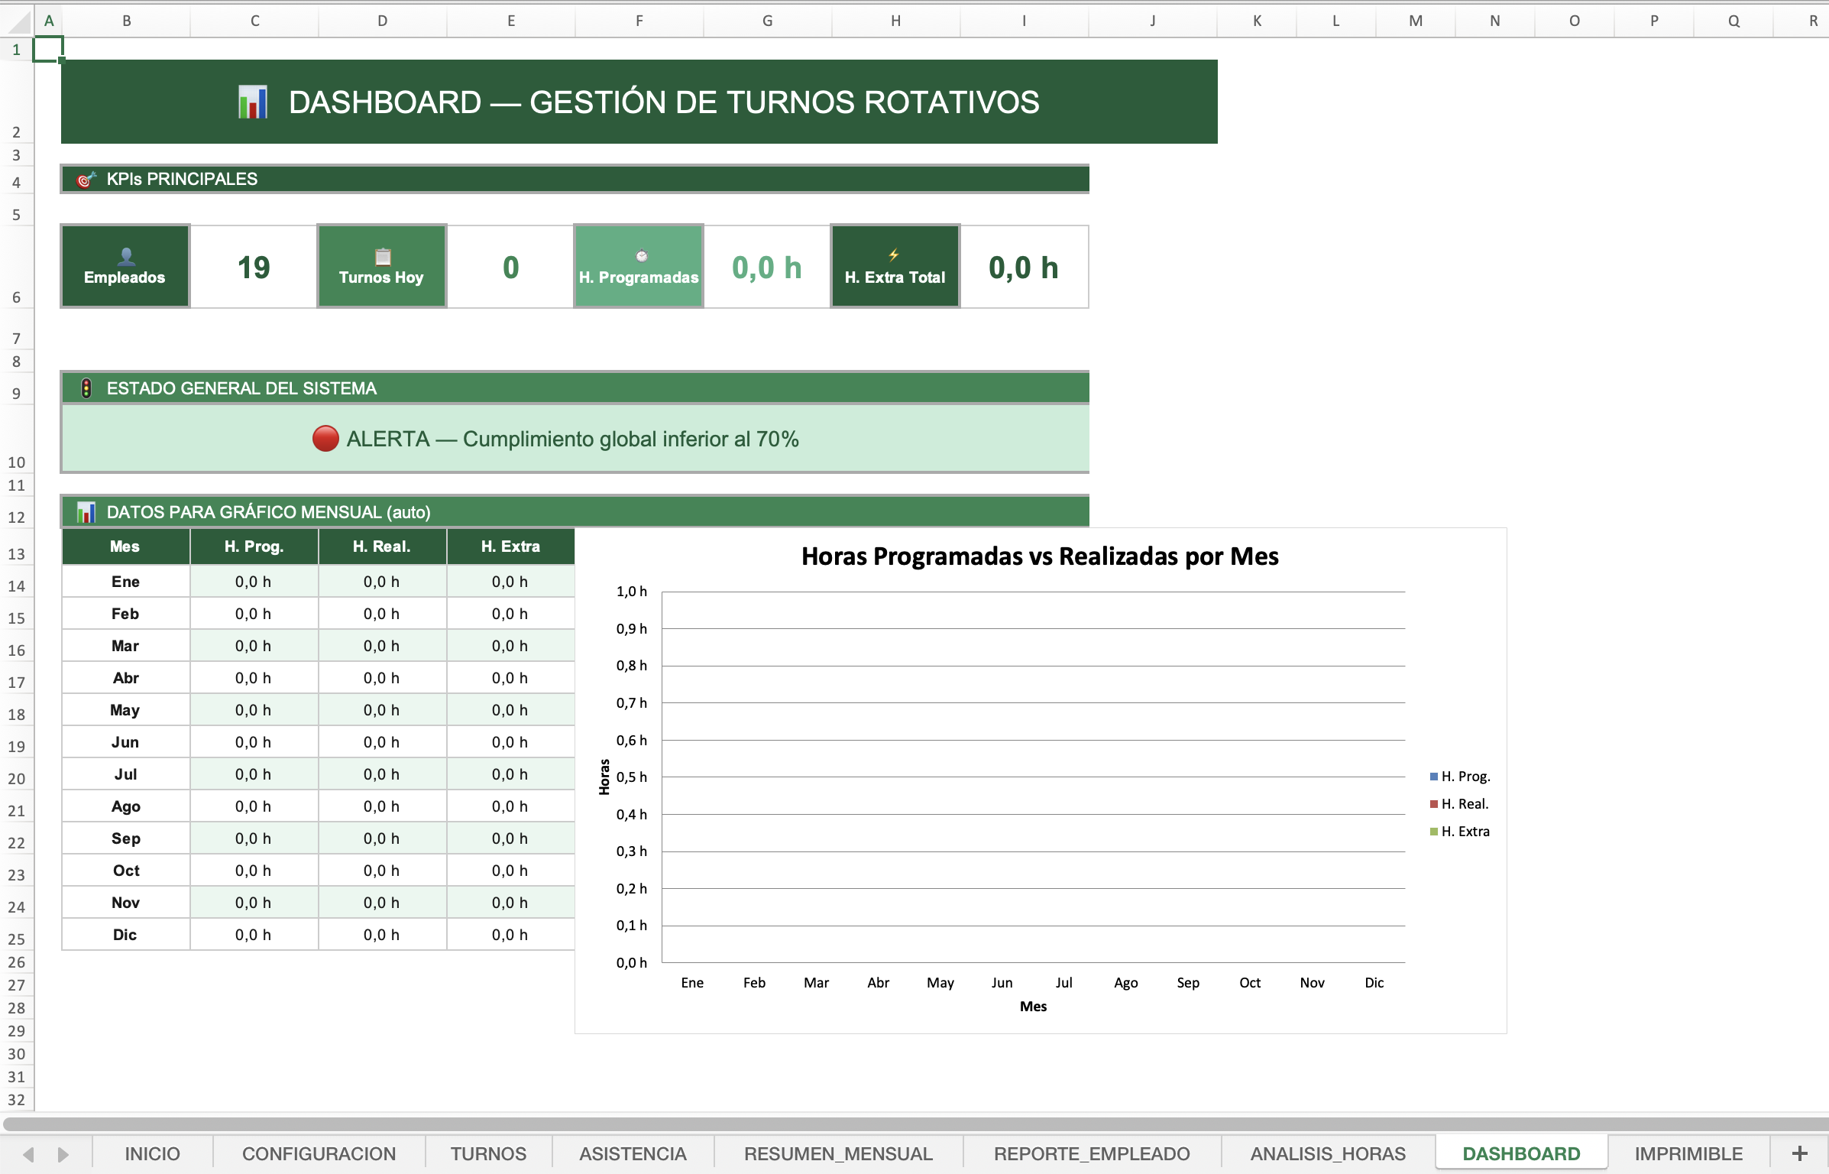Go to the IMPRIMIBLE sheet tab
The width and height of the screenshot is (1829, 1174).
coord(1688,1153)
